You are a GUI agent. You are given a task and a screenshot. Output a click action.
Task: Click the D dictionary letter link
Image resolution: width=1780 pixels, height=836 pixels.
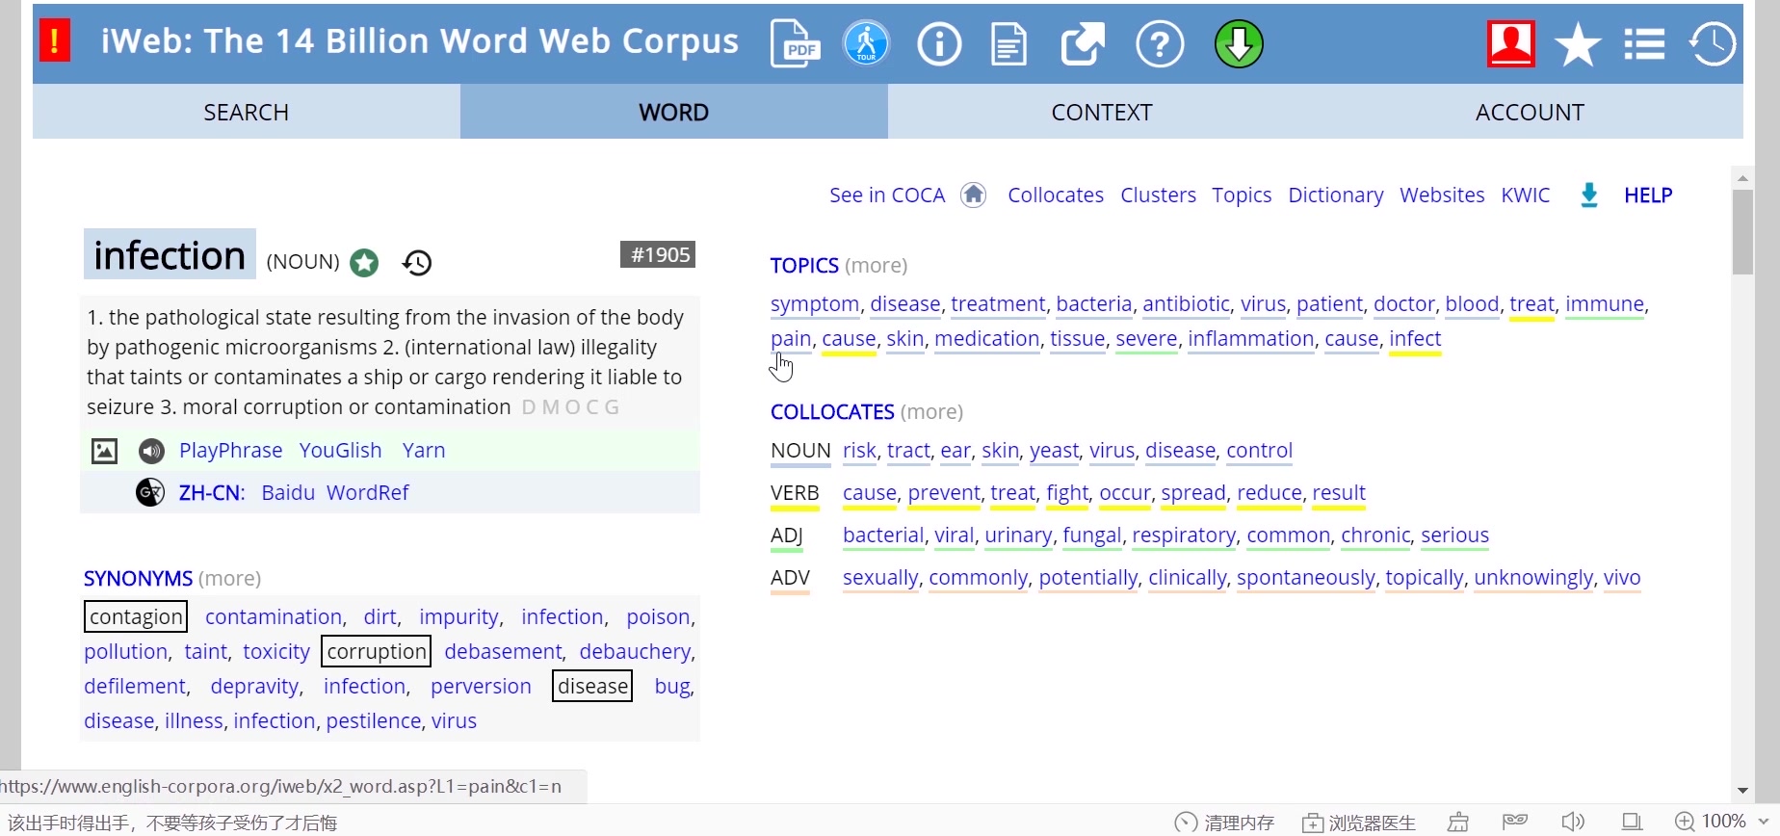pyautogui.click(x=528, y=407)
